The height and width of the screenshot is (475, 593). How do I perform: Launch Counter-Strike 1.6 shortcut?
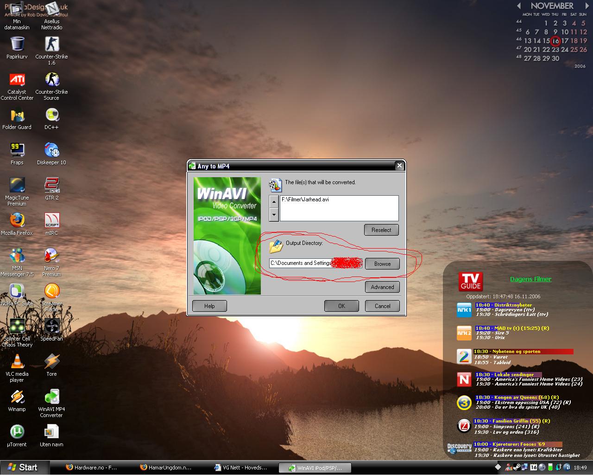click(51, 51)
